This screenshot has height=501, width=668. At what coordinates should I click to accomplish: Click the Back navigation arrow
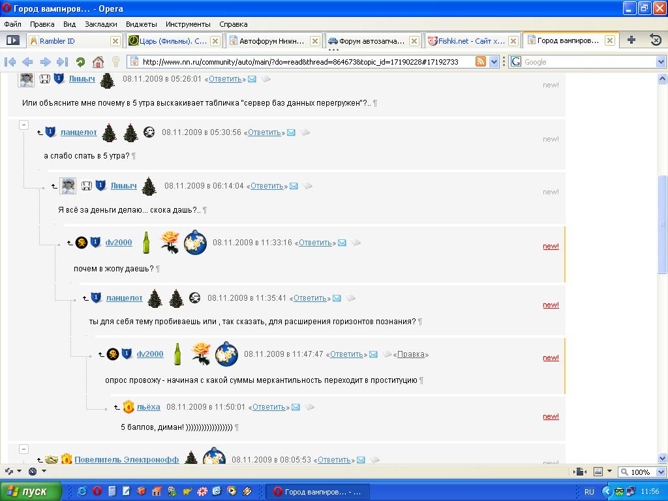tap(27, 62)
